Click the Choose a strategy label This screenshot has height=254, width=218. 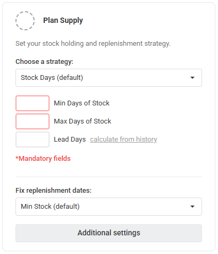44,62
